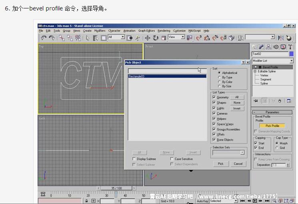Image resolution: width=298 pixels, height=204 pixels.
Task: Activate the Select and Rotate tool
Action: 156,38
